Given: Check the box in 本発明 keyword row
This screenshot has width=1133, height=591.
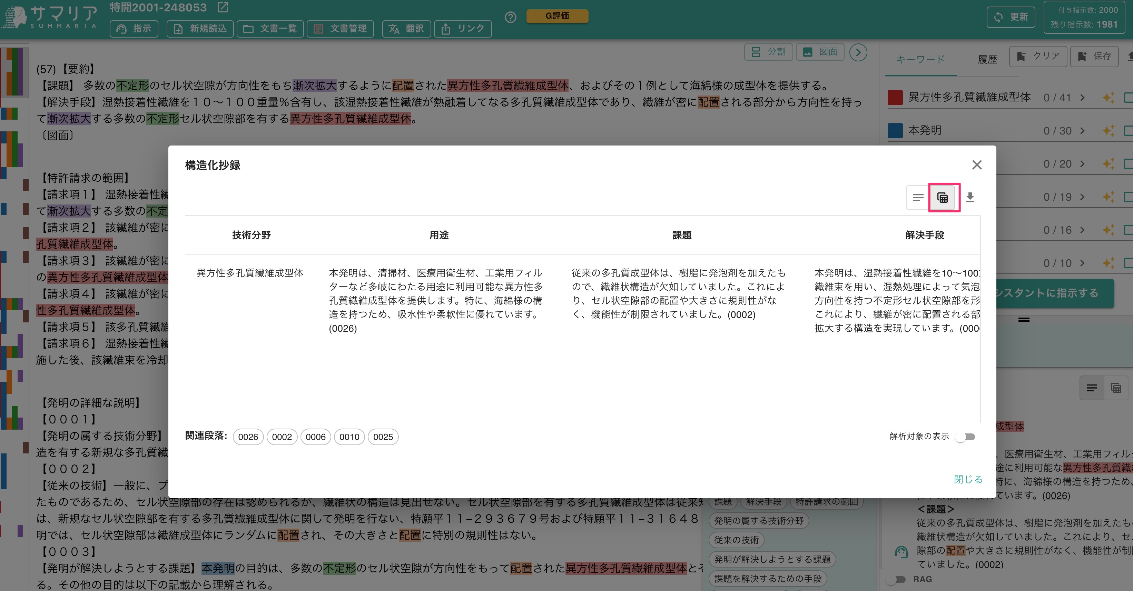Looking at the screenshot, I should click(1129, 131).
